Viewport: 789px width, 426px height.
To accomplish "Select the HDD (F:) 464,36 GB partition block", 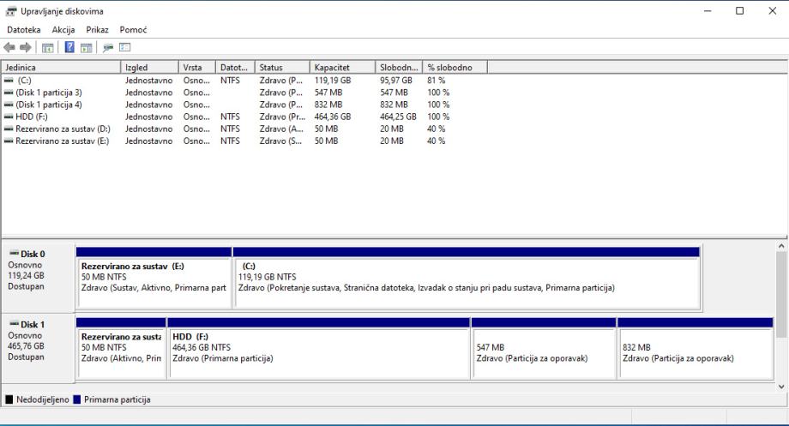I will (318, 348).
